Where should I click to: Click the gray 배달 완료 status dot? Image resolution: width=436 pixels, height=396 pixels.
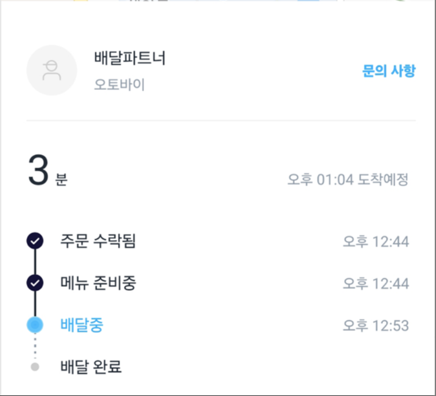pos(35,367)
